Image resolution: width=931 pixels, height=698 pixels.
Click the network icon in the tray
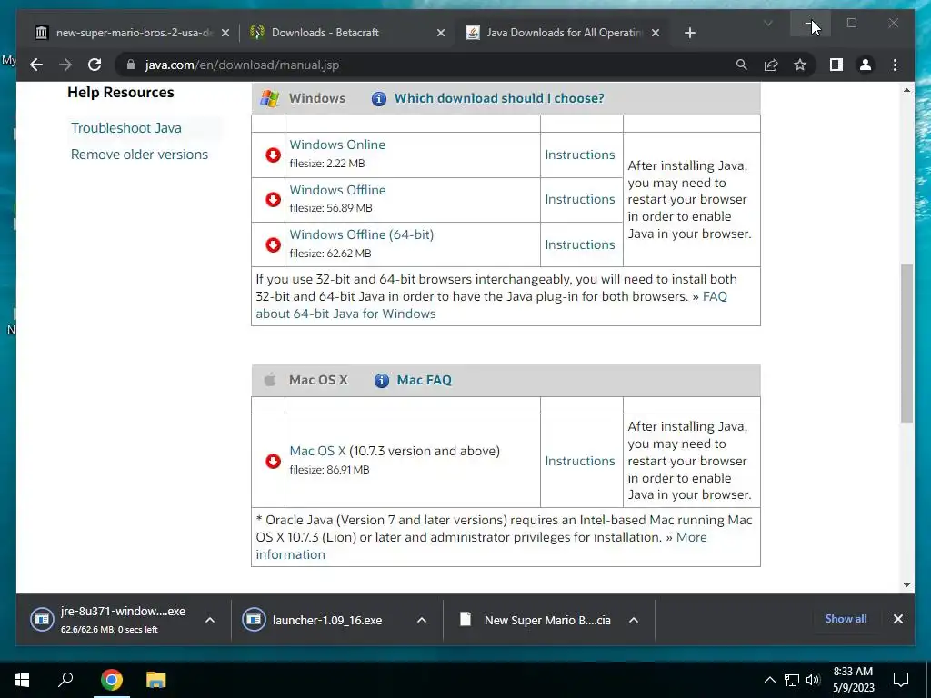[x=792, y=680]
